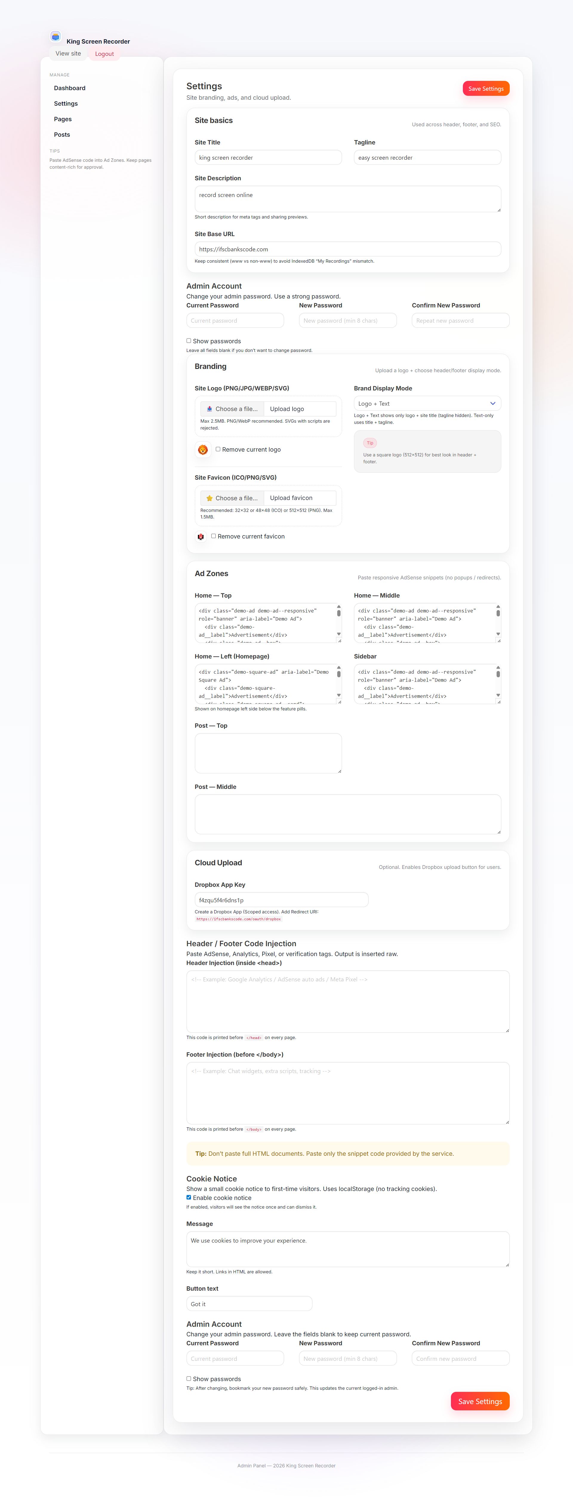Click the chevron arrow of Logo + Text select
The height and width of the screenshot is (1499, 573).
tap(493, 403)
